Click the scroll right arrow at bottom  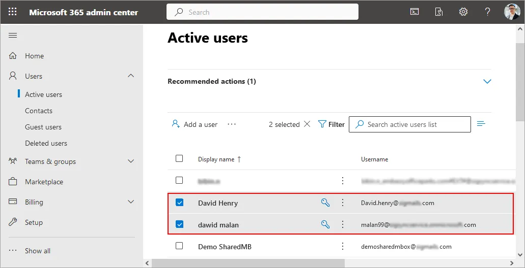click(512, 263)
